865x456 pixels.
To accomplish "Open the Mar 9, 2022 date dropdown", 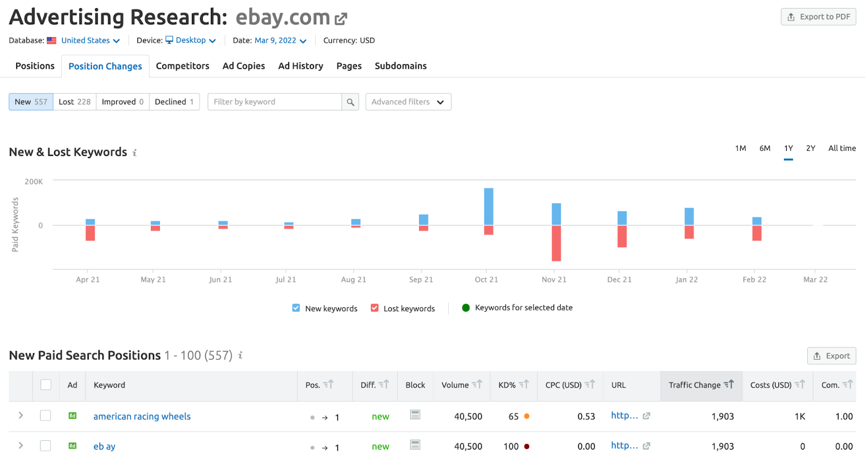I will pyautogui.click(x=281, y=41).
